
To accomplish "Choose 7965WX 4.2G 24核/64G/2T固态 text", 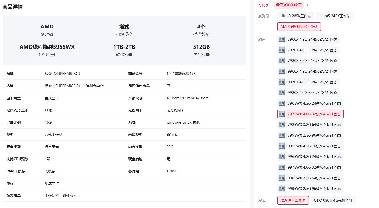I will [314, 103].
